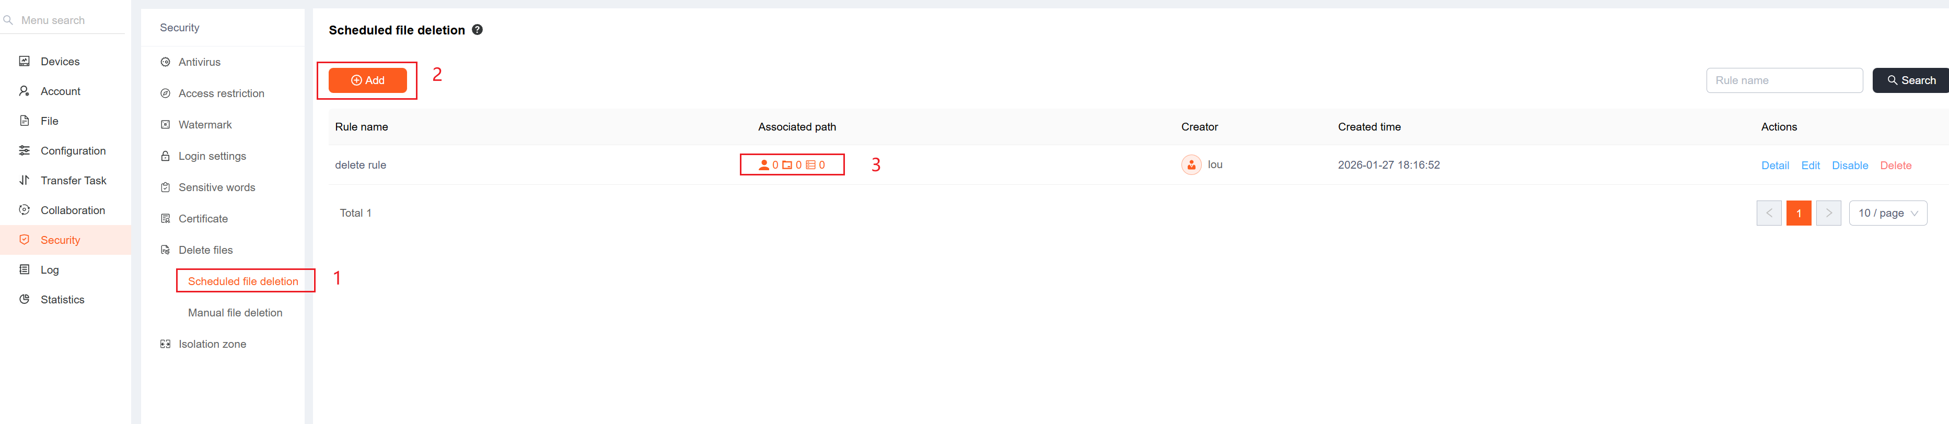
Task: Click the Transfer Task arrows icon
Action: click(24, 181)
